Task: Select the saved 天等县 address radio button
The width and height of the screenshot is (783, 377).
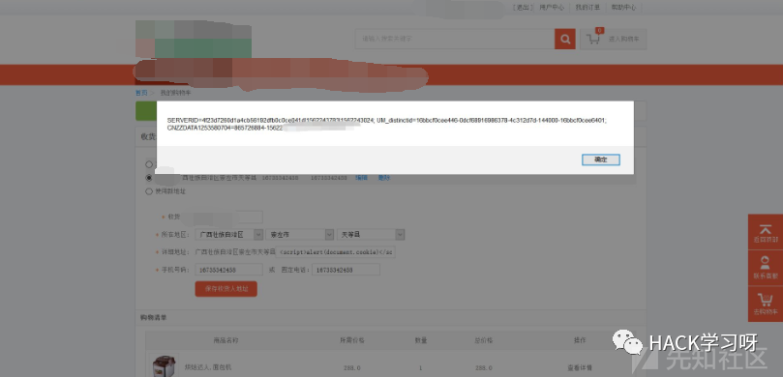Action: (x=149, y=178)
